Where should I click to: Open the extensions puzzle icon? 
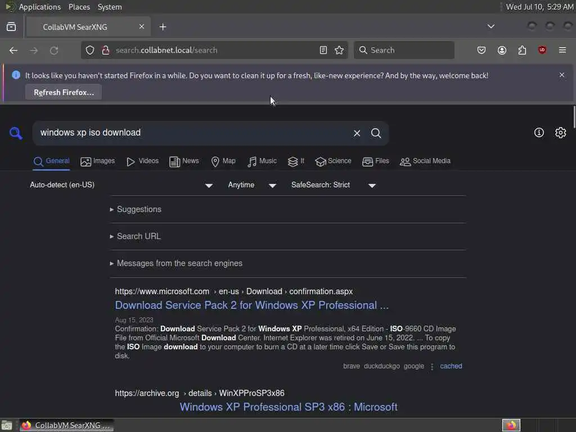pos(522,50)
